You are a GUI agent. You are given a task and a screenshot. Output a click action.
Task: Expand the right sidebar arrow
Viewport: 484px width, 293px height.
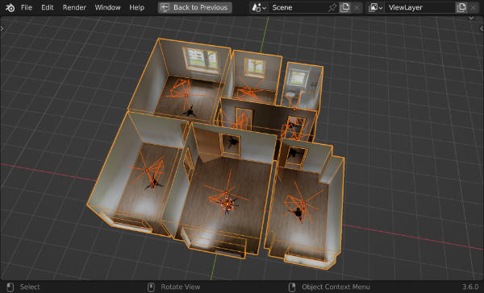click(482, 29)
